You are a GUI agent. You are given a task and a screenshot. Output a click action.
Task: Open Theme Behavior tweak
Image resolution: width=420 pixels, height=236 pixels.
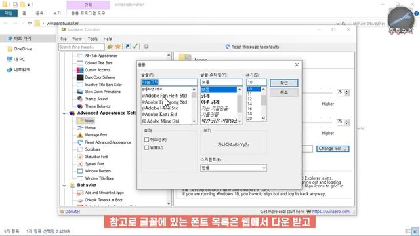pos(98,106)
